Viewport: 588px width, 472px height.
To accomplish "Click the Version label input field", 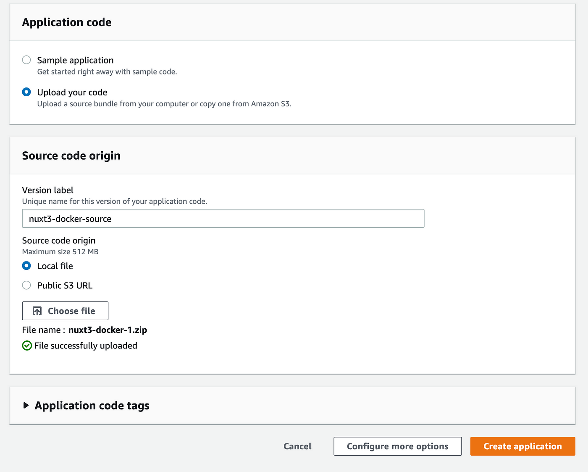I will (x=223, y=219).
